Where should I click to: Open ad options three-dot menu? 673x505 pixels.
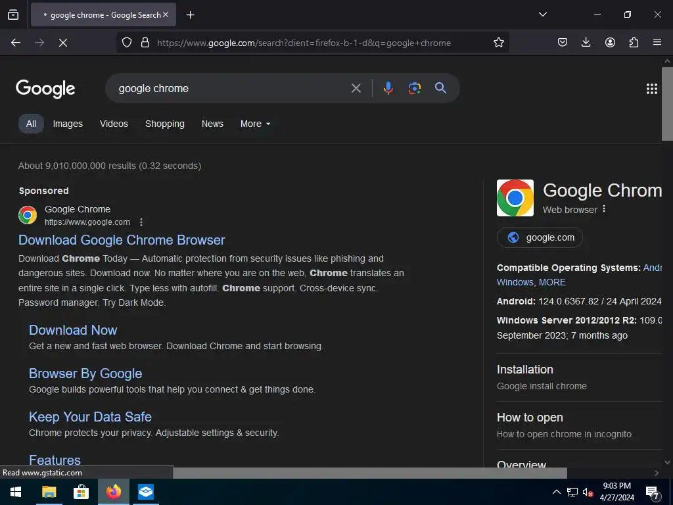(x=141, y=222)
